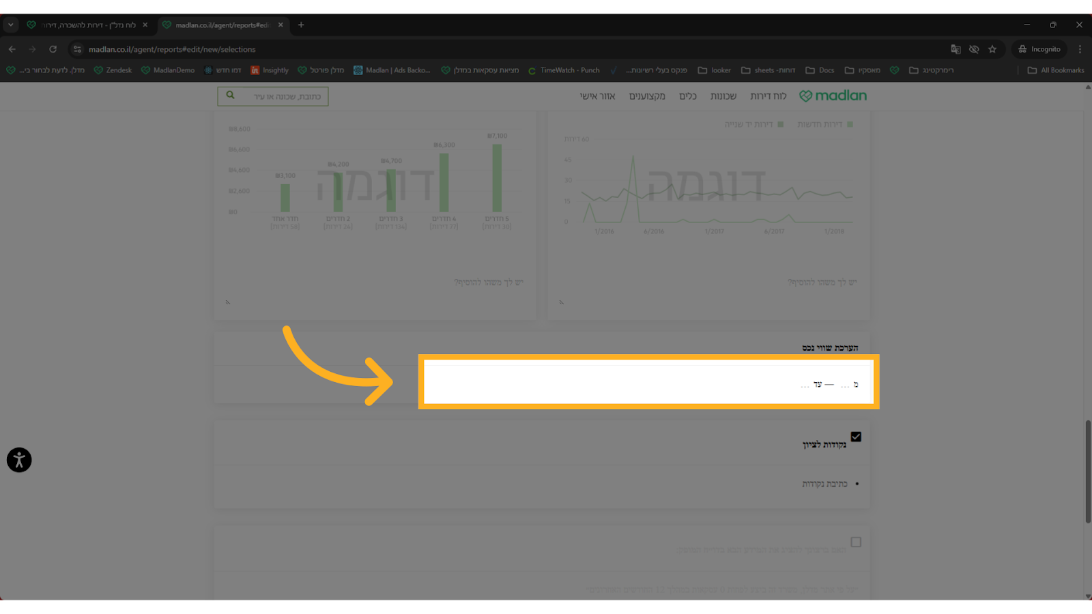Click the third-party cookies blocked eye icon
The image size is (1092, 614).
click(x=974, y=49)
